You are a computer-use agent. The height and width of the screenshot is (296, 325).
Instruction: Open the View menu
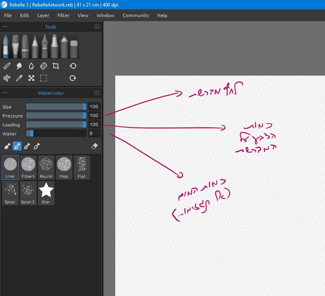pos(83,15)
